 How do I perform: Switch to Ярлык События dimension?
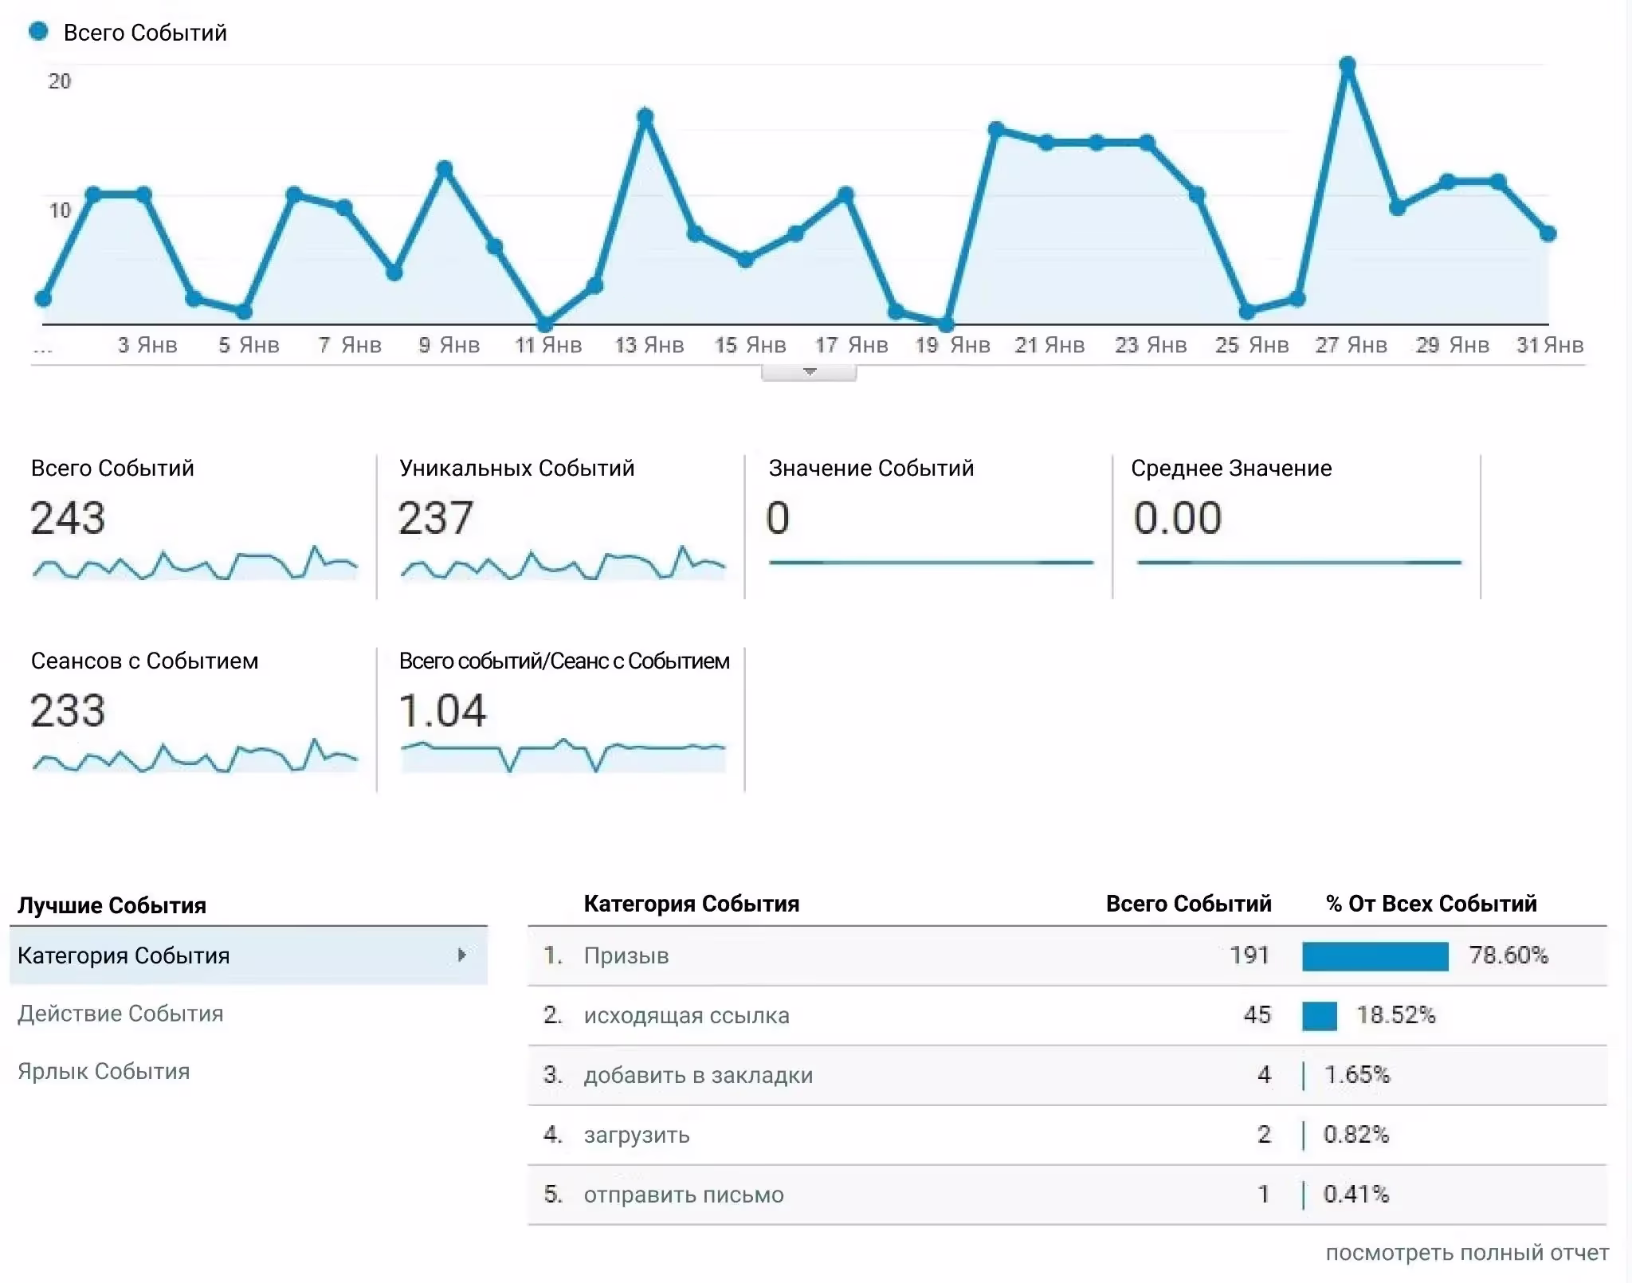tap(104, 1072)
